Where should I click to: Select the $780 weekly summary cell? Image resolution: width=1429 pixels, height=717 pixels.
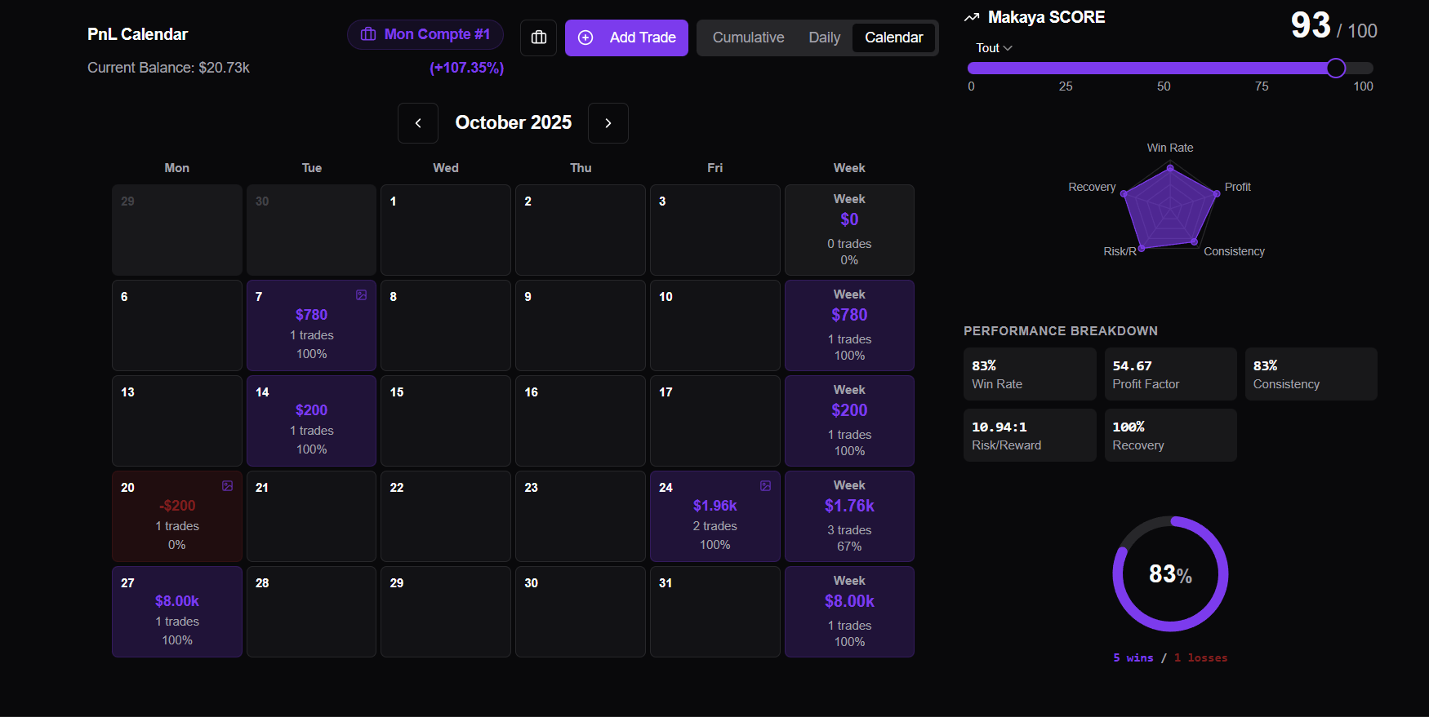pyautogui.click(x=849, y=325)
